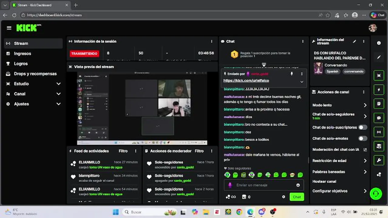Click the channel points icon in right sidebar

(x=379, y=174)
